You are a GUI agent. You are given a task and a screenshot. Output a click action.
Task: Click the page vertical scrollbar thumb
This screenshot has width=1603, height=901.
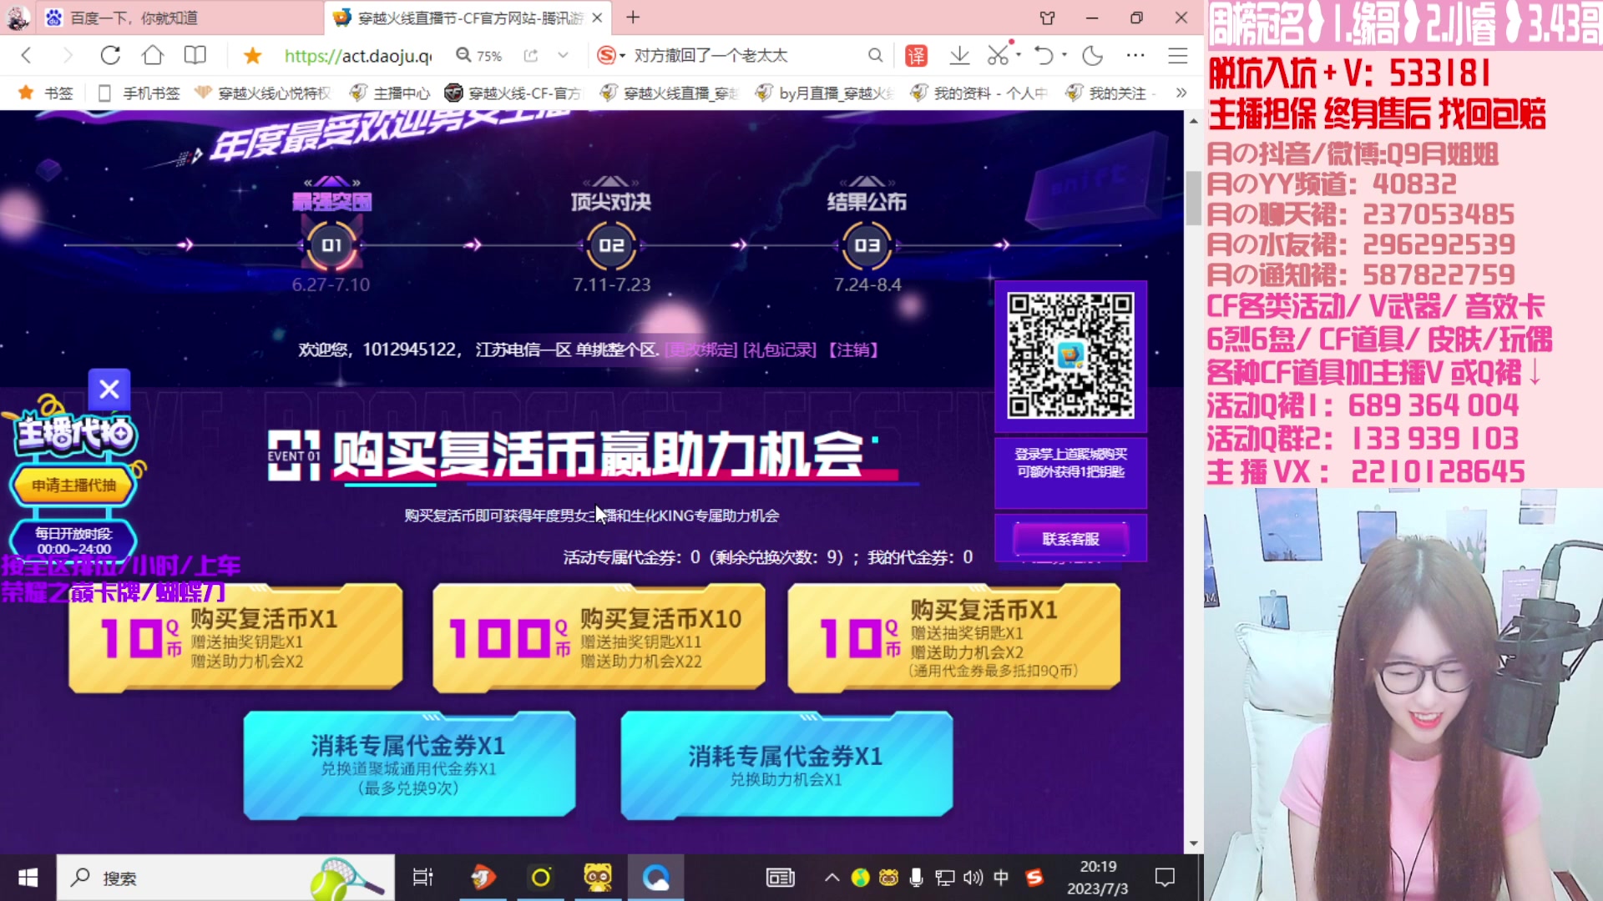[1193, 197]
